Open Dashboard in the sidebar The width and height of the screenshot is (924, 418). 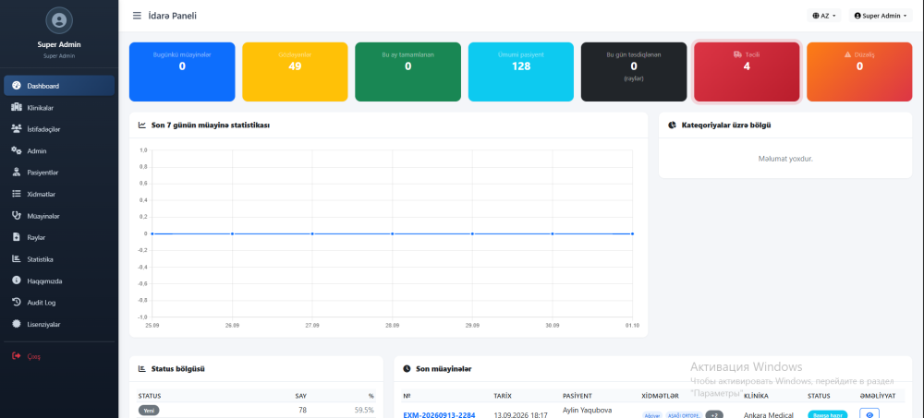59,86
